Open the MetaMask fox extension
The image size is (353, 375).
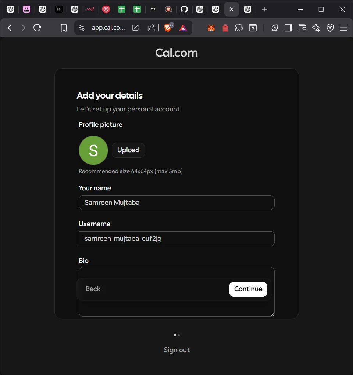tap(211, 28)
